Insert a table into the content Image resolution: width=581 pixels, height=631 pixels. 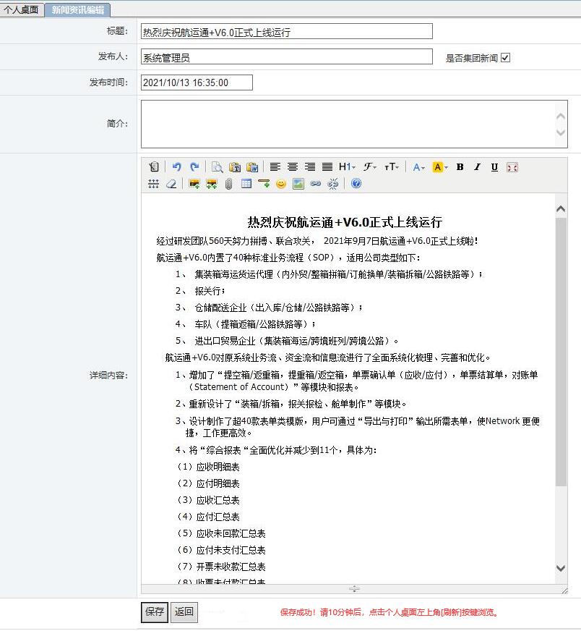click(x=246, y=184)
